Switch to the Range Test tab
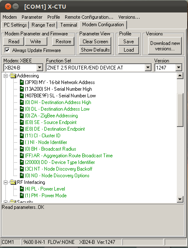Viewport: 188px width, 248px height. point(43,25)
